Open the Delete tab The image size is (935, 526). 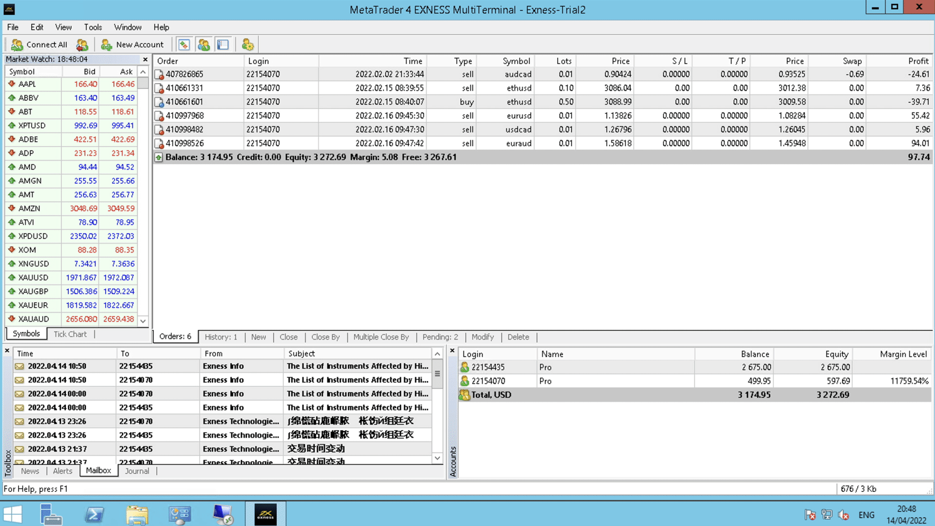[518, 337]
